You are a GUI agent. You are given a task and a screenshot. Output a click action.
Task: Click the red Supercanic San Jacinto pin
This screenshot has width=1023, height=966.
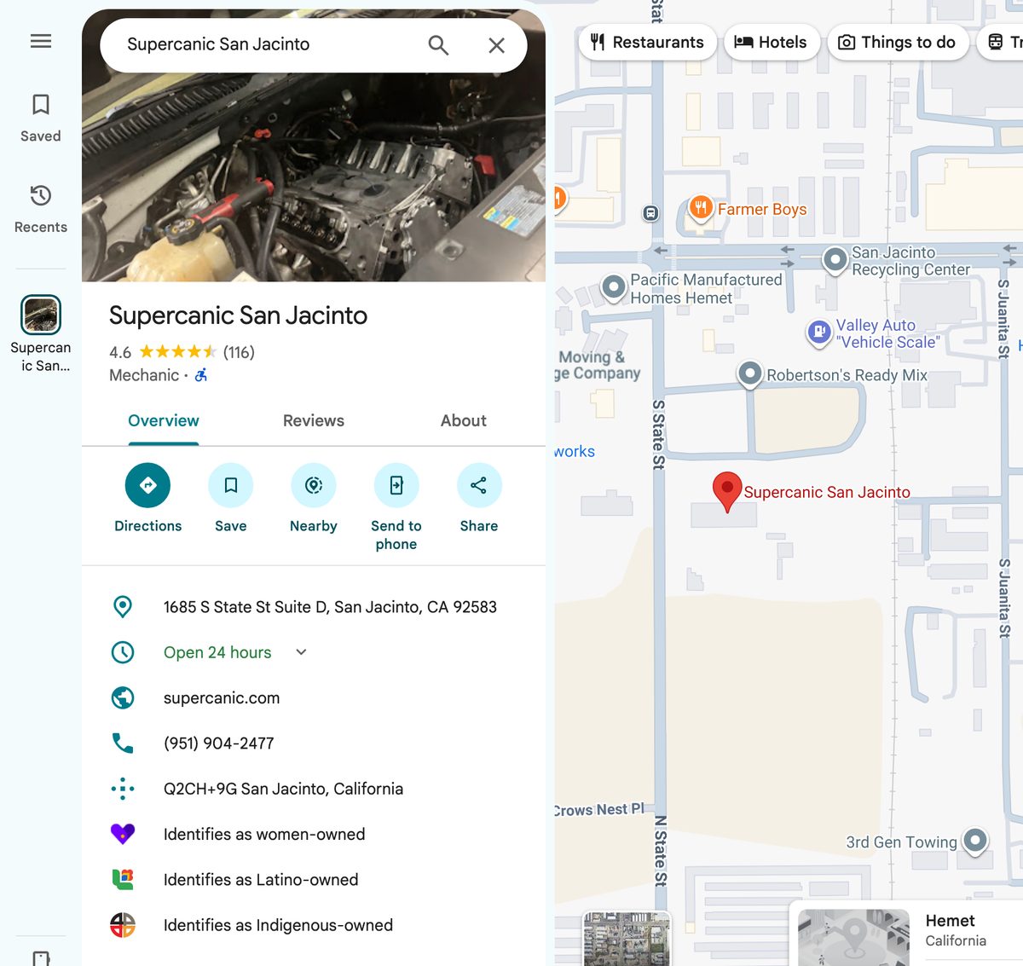click(x=727, y=492)
